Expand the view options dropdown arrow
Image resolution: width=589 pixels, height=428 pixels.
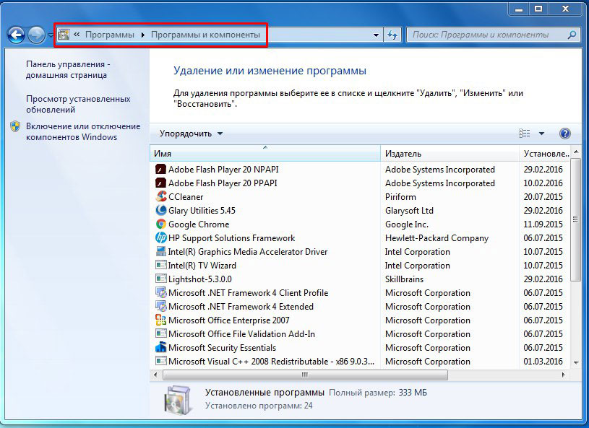click(541, 134)
